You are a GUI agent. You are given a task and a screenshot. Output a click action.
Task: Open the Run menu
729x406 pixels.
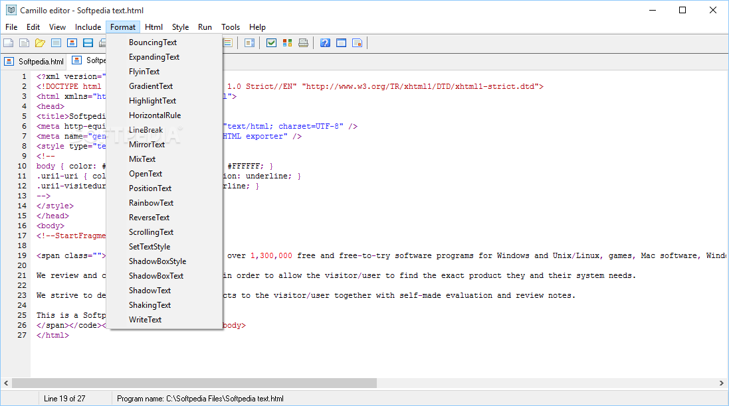pos(205,27)
